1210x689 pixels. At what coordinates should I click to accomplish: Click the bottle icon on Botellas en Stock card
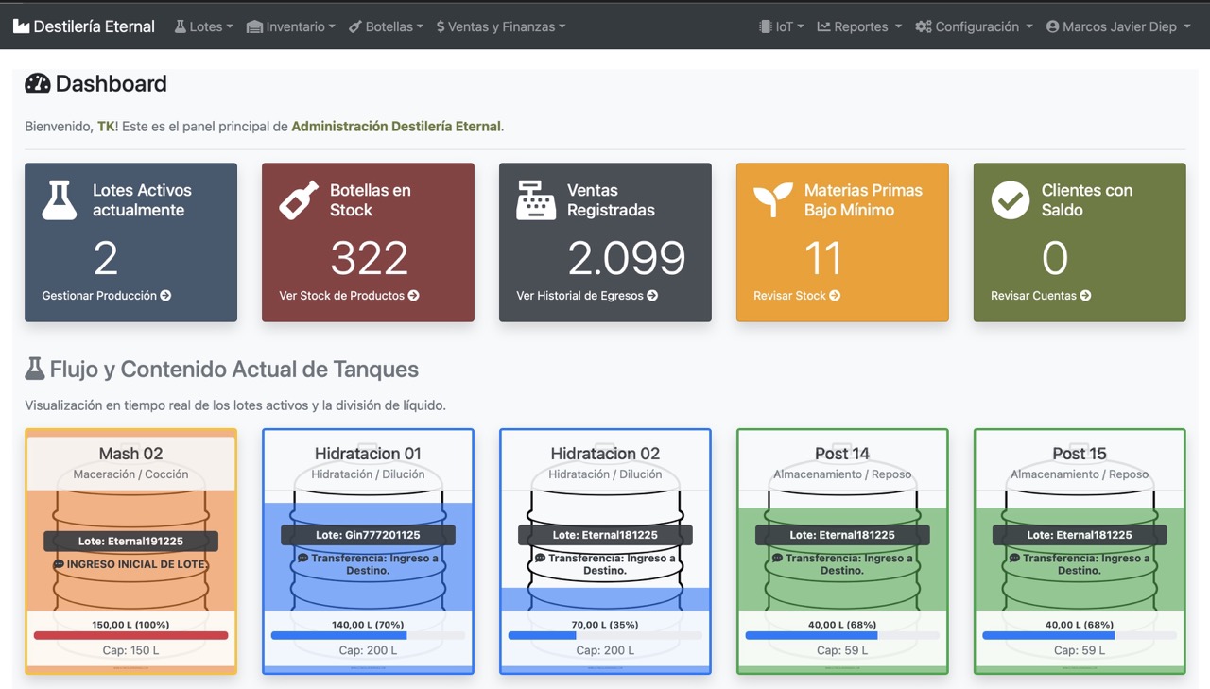(x=299, y=199)
